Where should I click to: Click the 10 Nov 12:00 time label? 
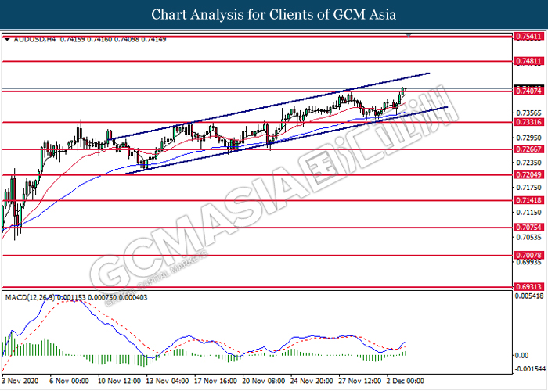click(x=119, y=381)
